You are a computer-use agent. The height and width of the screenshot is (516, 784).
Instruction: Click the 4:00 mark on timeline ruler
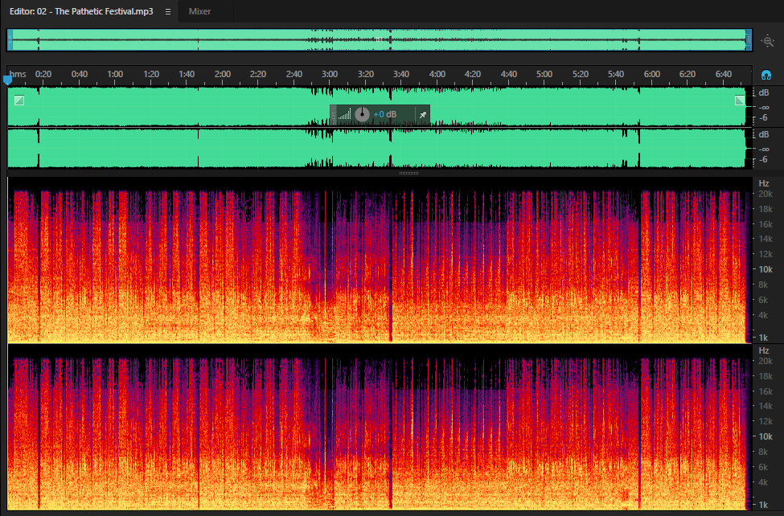click(x=437, y=74)
